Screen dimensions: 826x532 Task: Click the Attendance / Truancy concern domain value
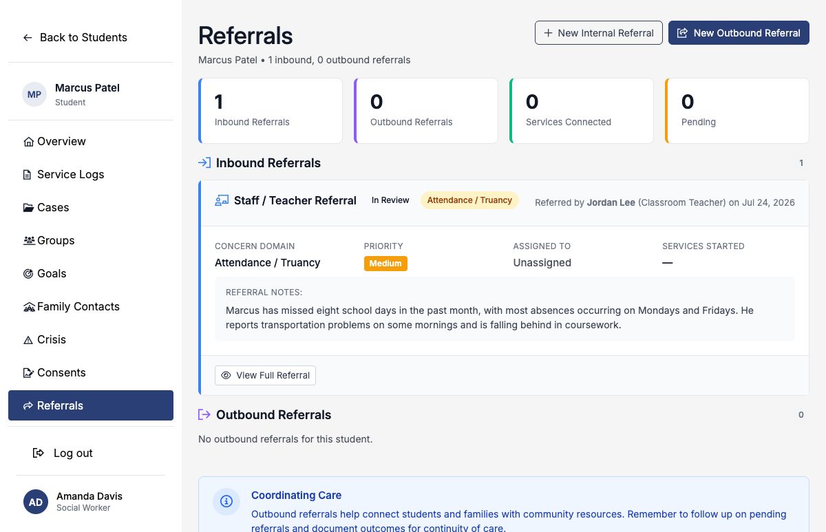click(x=268, y=263)
